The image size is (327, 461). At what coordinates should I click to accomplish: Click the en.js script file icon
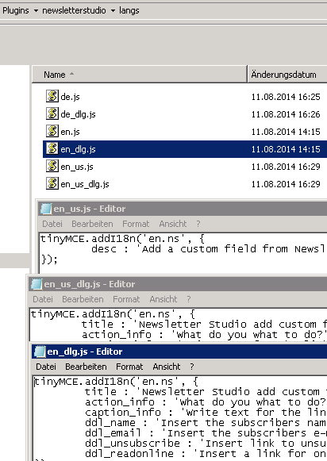click(x=52, y=131)
